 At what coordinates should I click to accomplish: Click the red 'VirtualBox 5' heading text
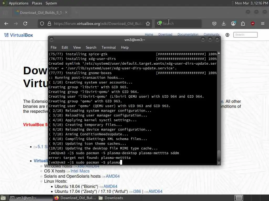coord(35,125)
